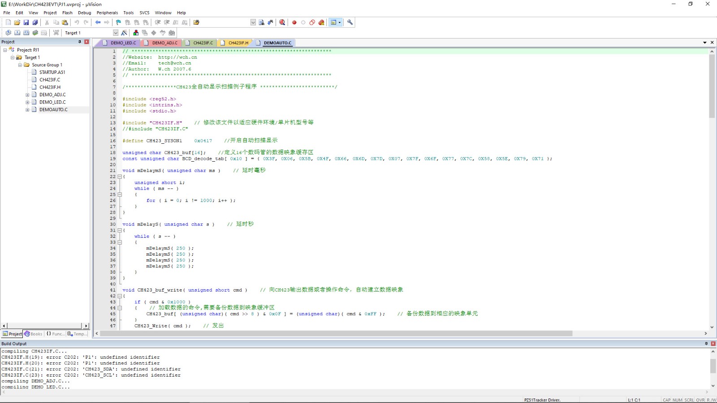Open the SVCS menu
717x403 pixels.
(x=144, y=13)
